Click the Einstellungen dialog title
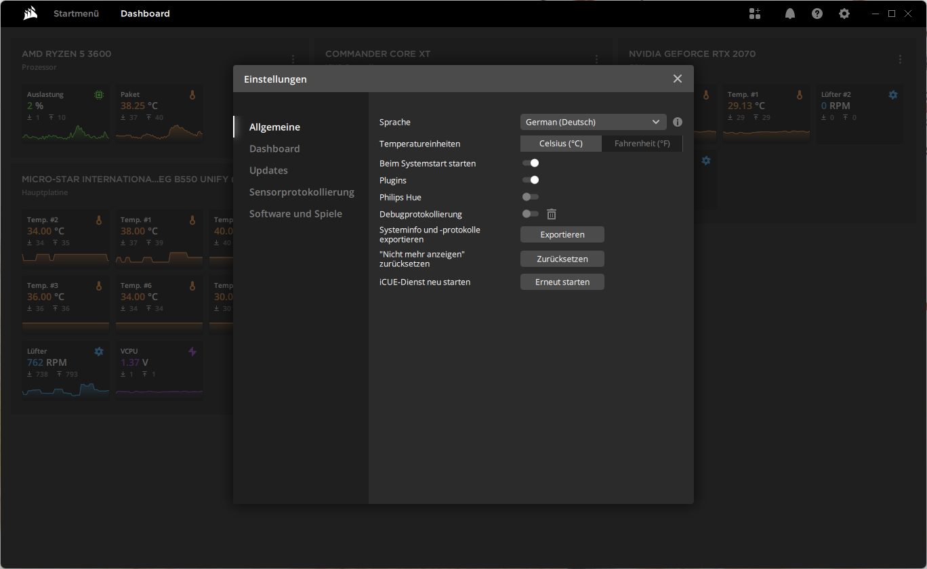The image size is (927, 569). [x=275, y=79]
